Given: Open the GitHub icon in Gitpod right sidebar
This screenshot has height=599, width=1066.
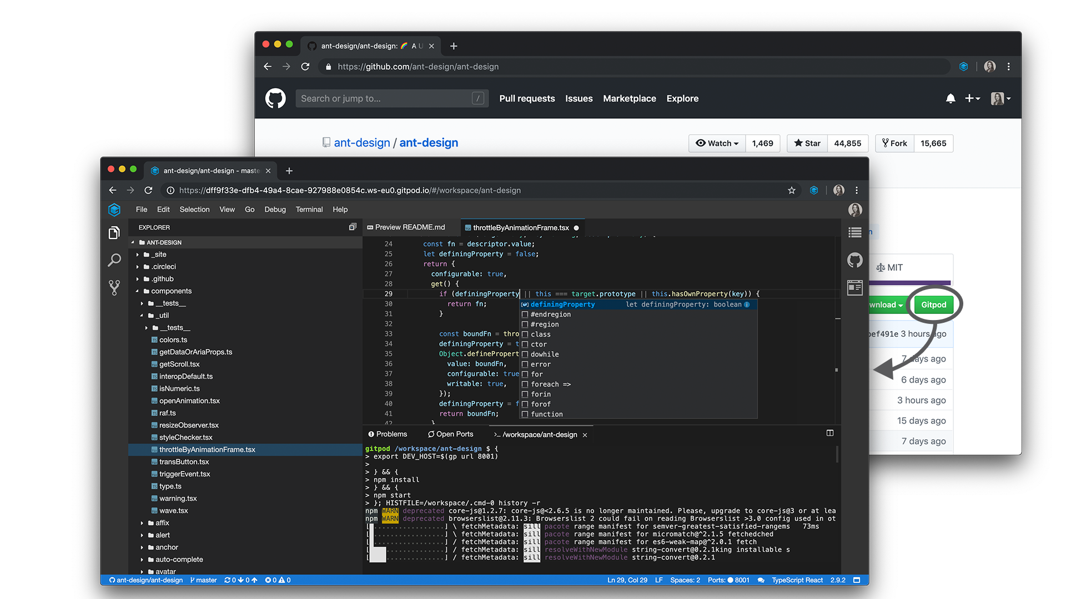Looking at the screenshot, I should [855, 260].
